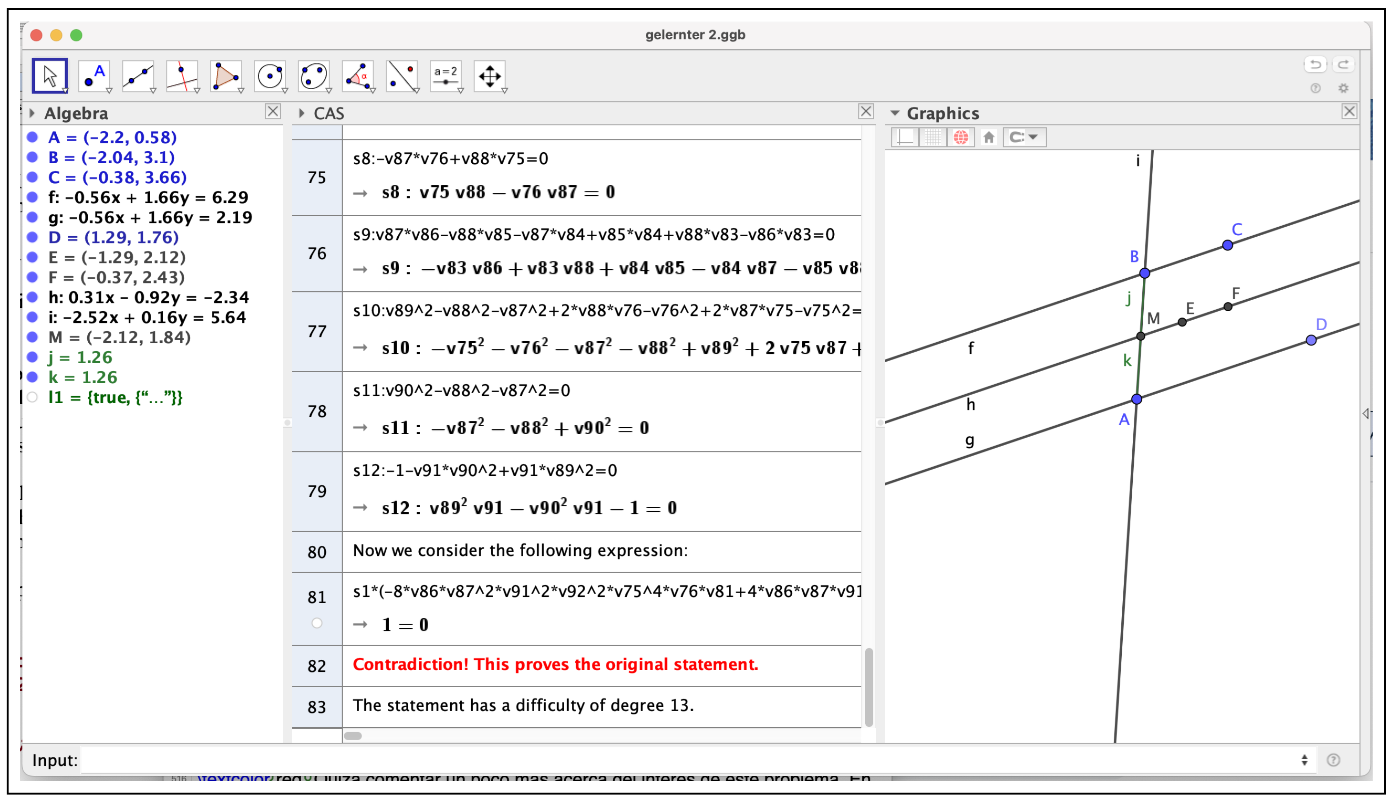Reset view with the home button
1397x806 pixels.
click(x=989, y=137)
